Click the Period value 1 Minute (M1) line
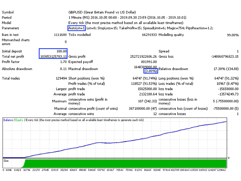The width and height of the screenshot is (241, 181). click(127, 18)
